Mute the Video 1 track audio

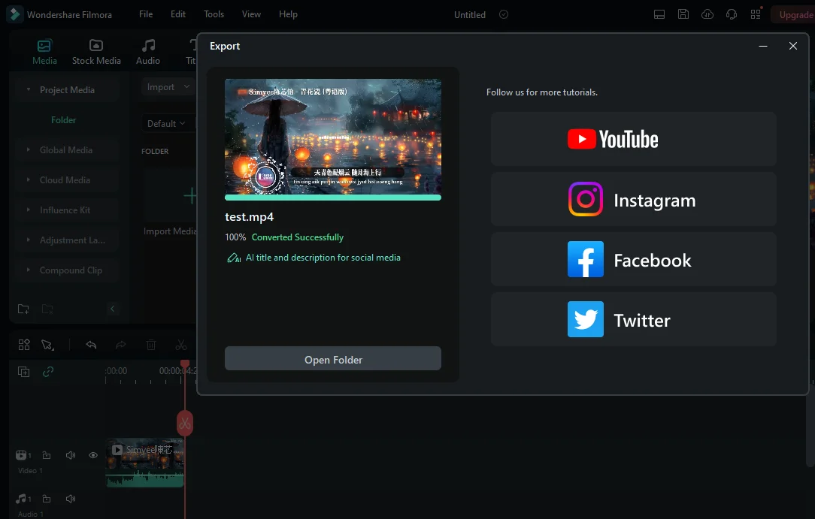pyautogui.click(x=71, y=455)
